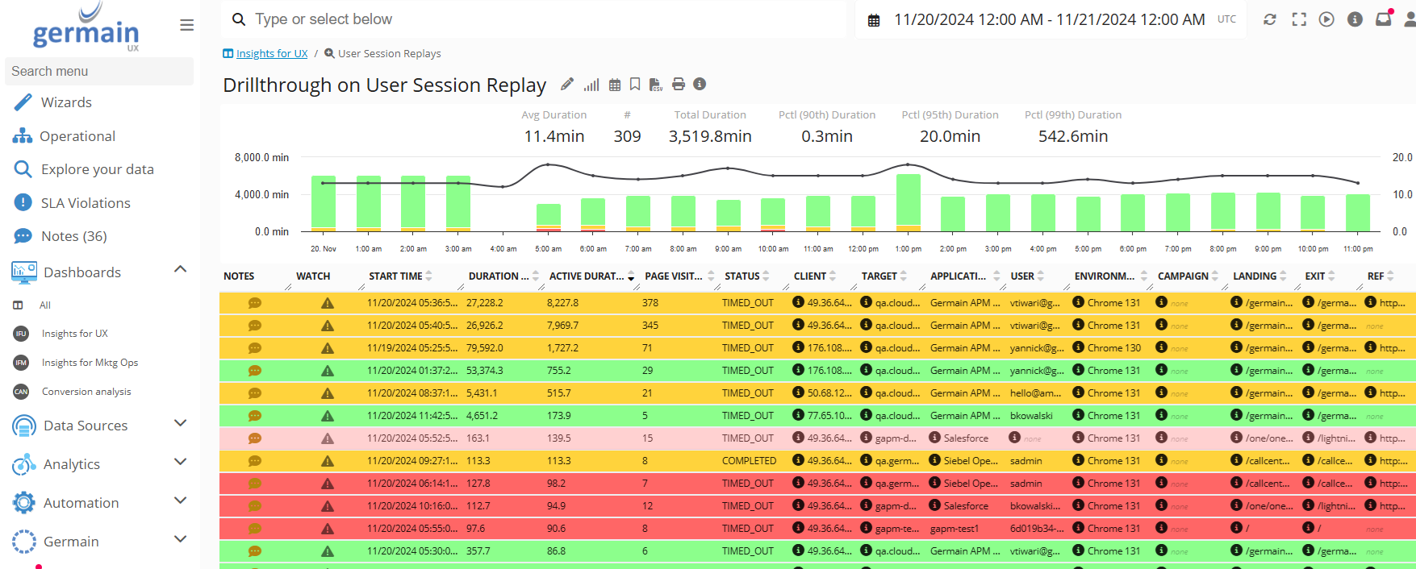This screenshot has width=1416, height=569.
Task: Toggle watch on the first session row
Action: tap(328, 303)
